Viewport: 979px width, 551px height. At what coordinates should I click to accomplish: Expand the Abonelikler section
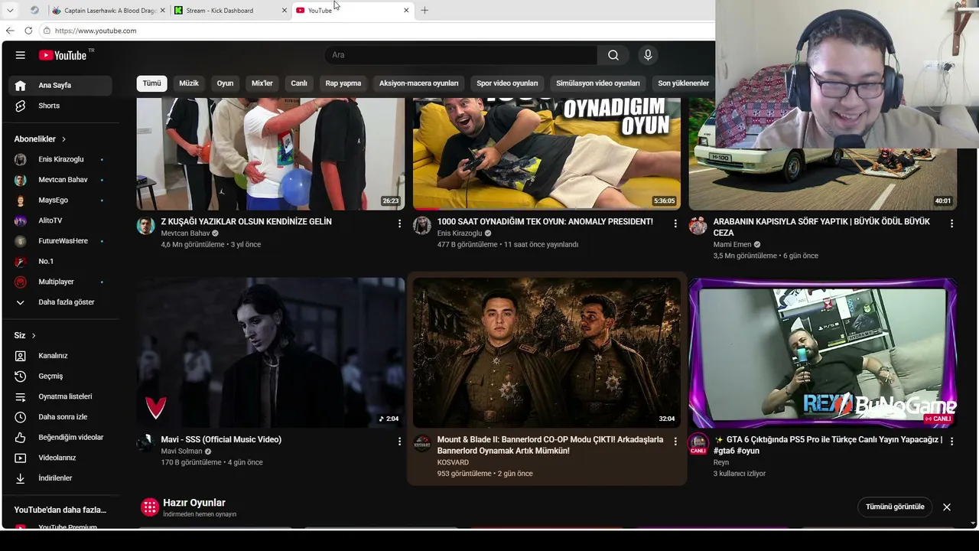40,139
